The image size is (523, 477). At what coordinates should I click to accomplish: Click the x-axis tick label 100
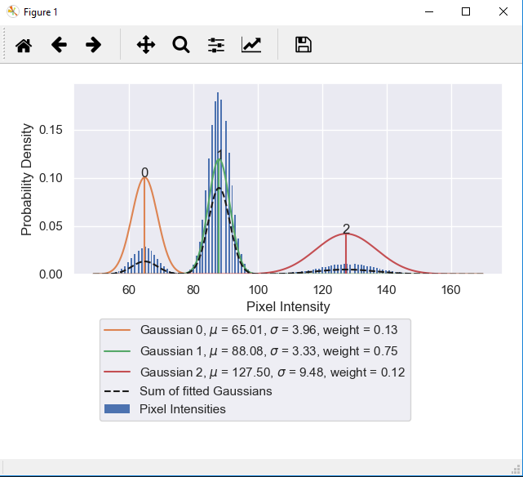point(258,290)
